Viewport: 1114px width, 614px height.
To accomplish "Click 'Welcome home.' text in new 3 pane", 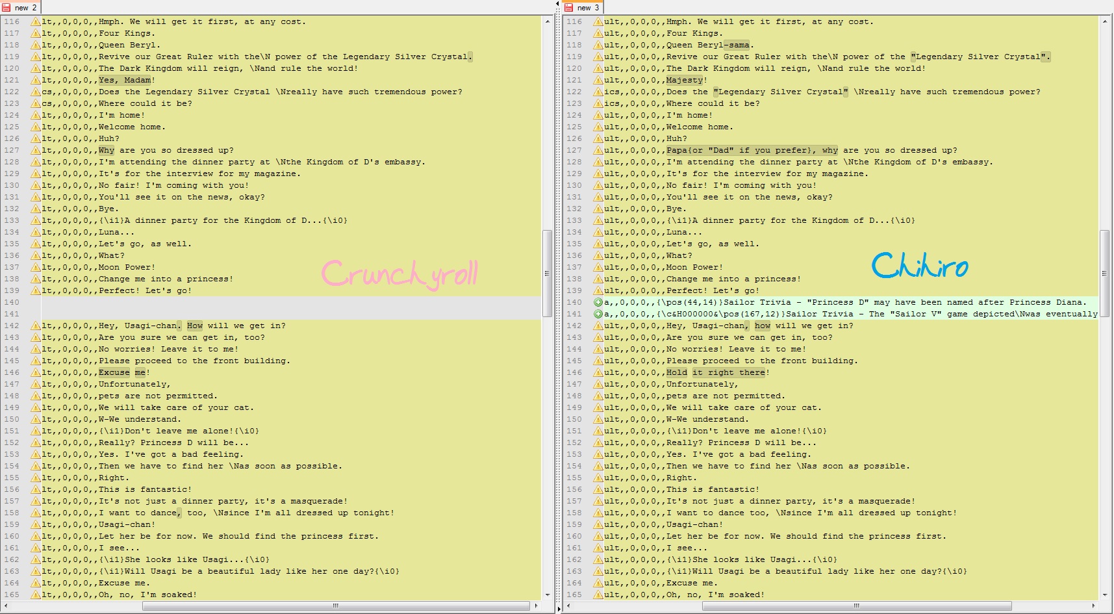I will 700,127.
